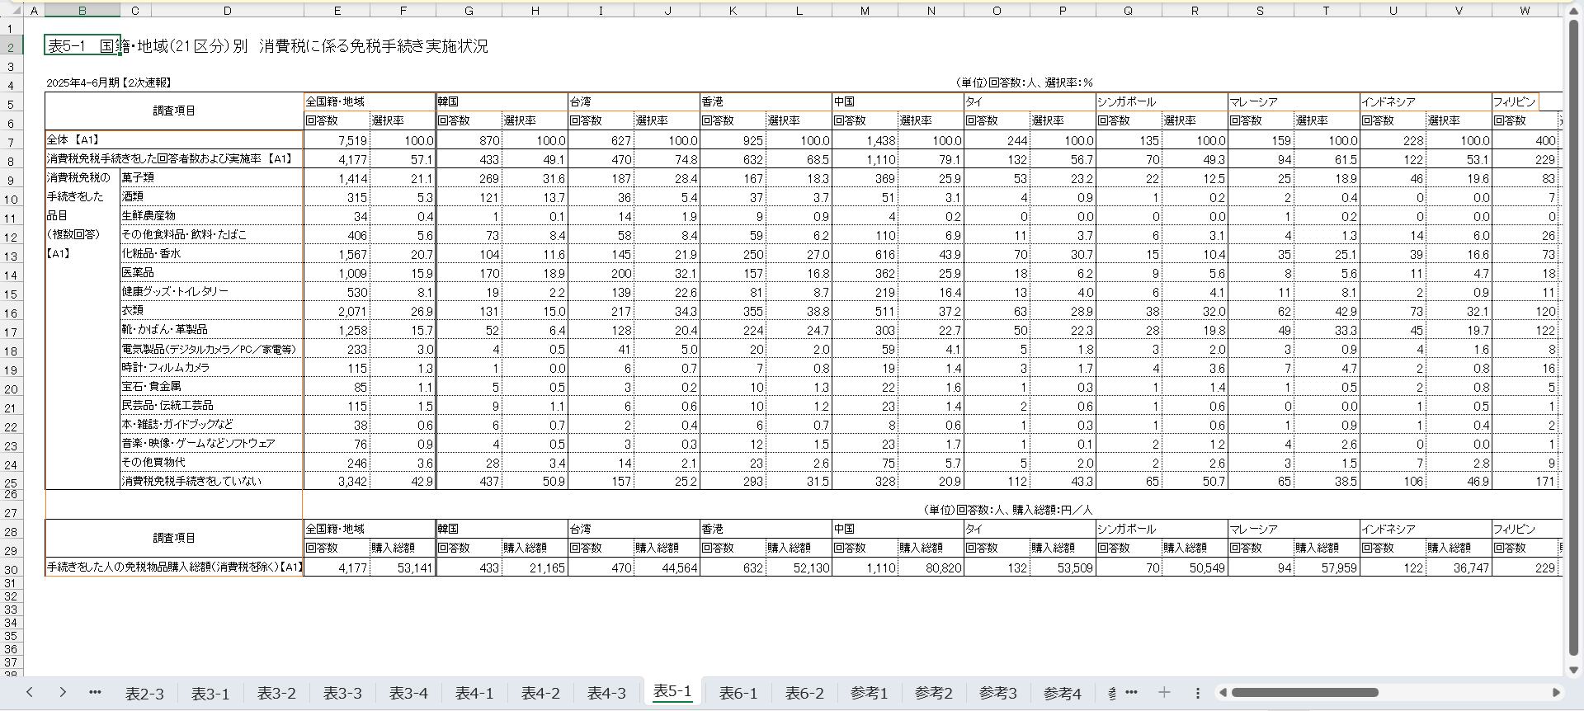Click the previous sheet navigation arrow

point(30,693)
